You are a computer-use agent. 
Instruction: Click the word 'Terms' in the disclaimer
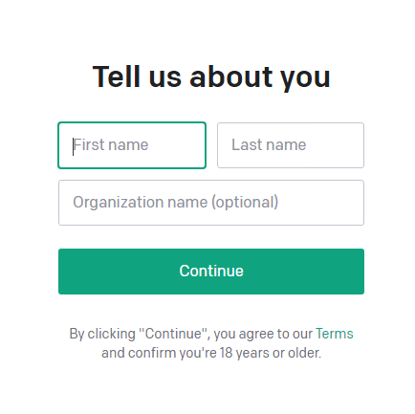point(335,334)
